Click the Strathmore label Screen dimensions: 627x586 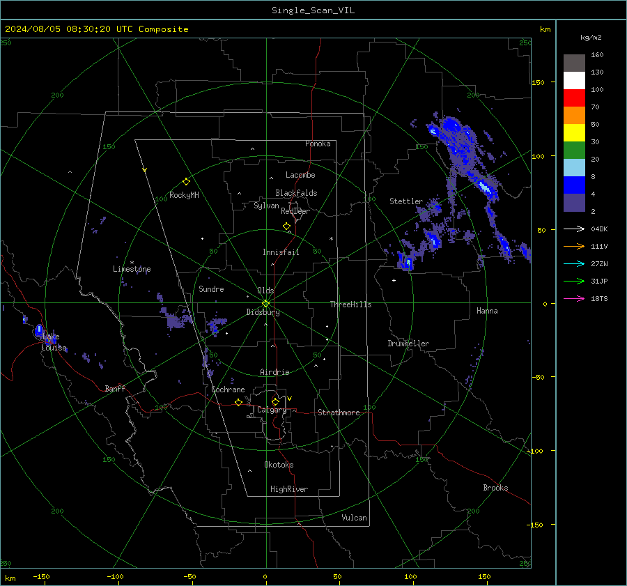[x=339, y=412]
